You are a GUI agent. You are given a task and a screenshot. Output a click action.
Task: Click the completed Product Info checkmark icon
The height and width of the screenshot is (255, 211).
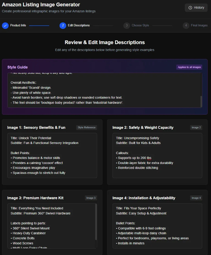(x=5, y=26)
